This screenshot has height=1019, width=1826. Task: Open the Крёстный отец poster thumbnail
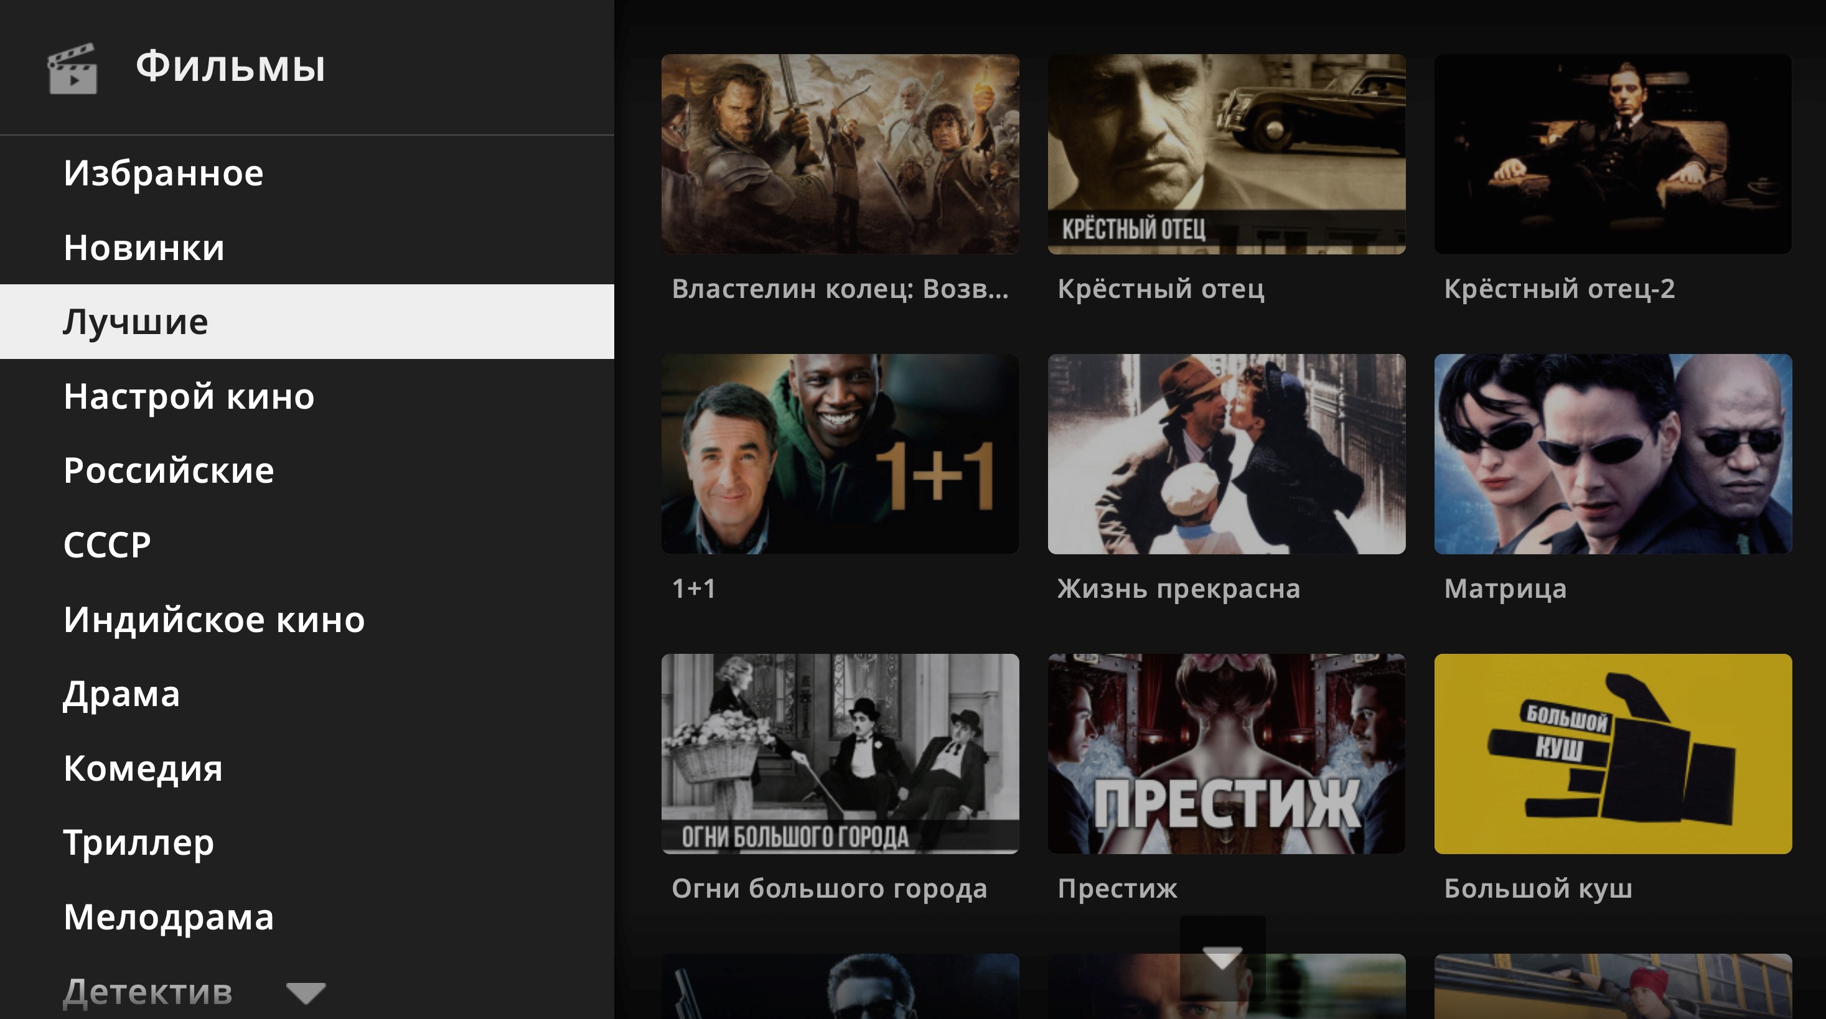tap(1226, 154)
